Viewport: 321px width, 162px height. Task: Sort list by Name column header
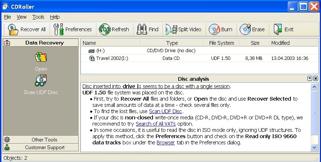(111, 43)
